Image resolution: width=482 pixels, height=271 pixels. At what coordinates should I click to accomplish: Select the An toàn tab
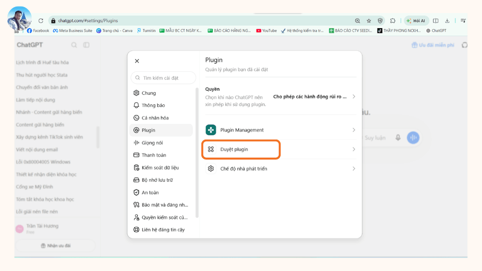click(x=161, y=192)
